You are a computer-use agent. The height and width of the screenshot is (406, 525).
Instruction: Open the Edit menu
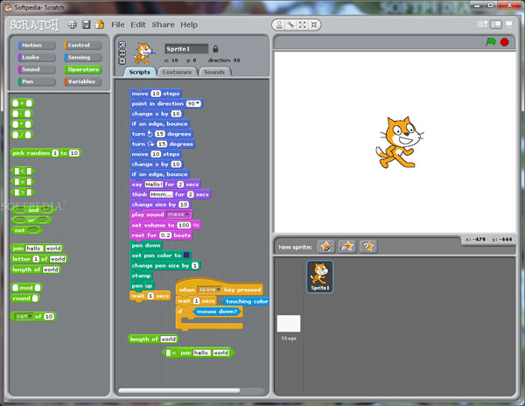[x=138, y=24]
